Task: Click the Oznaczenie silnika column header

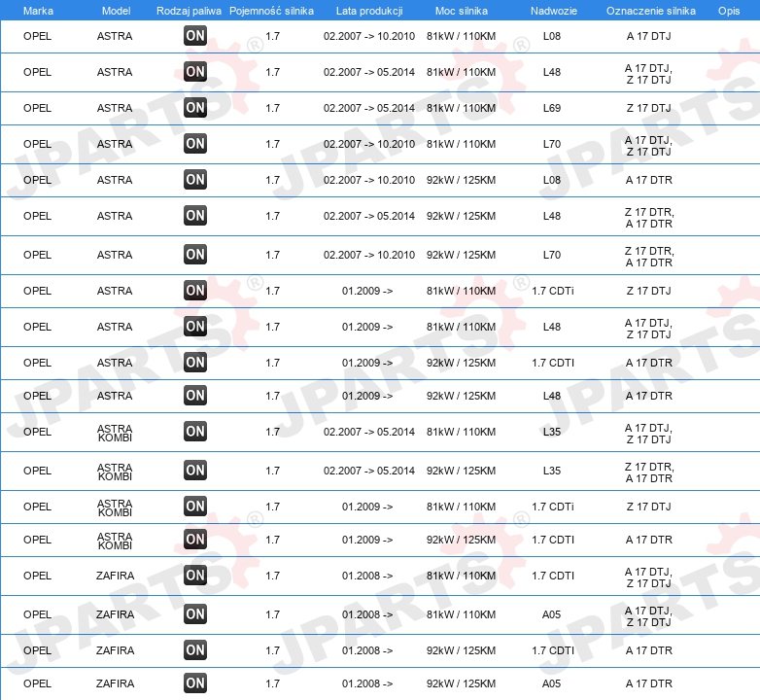Action: (650, 11)
